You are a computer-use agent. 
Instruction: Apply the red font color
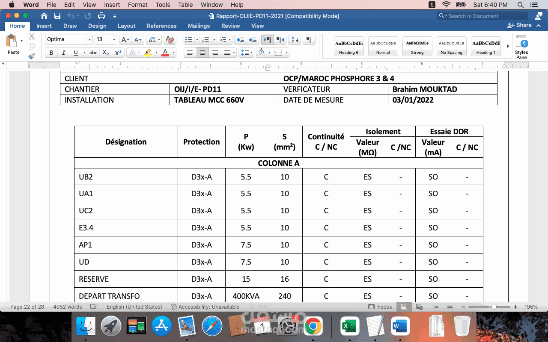point(166,53)
